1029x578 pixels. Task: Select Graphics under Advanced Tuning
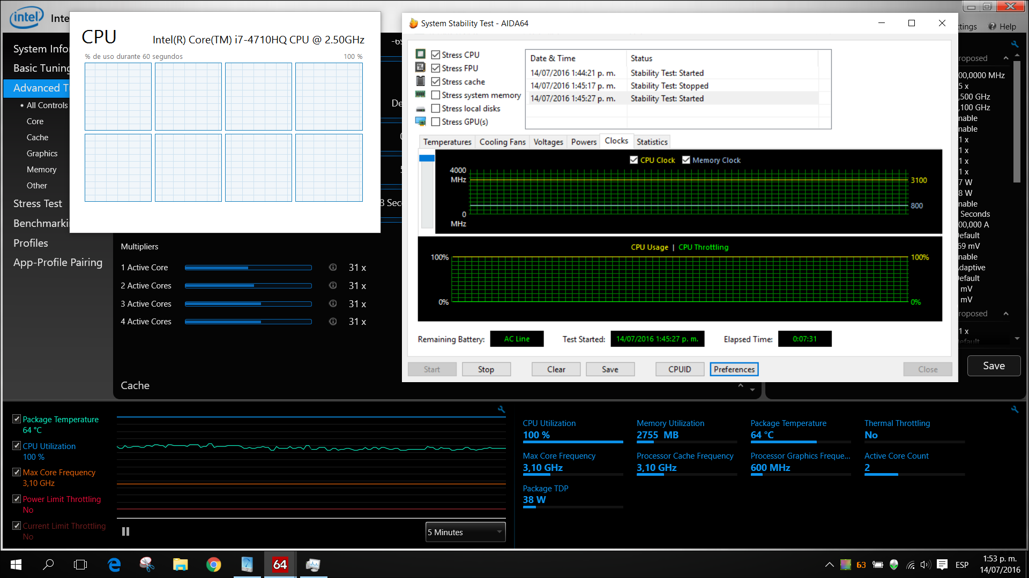click(42, 154)
